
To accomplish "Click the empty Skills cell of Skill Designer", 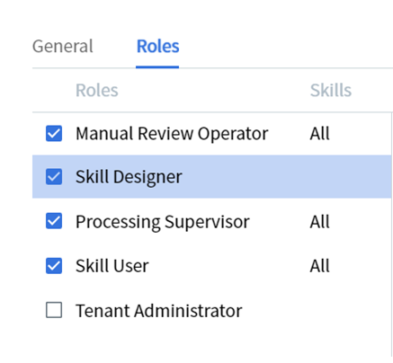I will pos(349,177).
